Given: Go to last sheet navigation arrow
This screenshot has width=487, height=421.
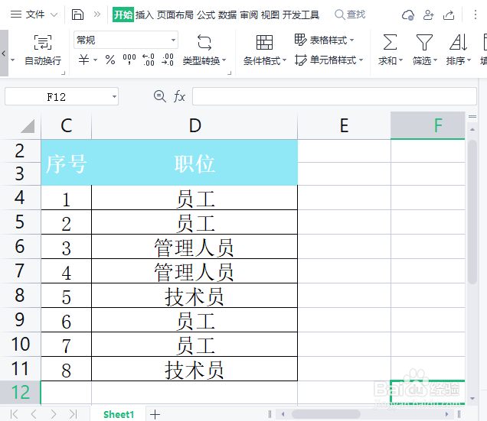Looking at the screenshot, I should 73,414.
